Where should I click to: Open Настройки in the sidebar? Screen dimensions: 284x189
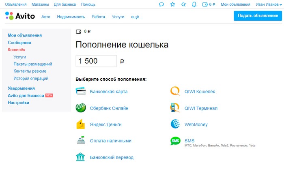[x=18, y=103]
